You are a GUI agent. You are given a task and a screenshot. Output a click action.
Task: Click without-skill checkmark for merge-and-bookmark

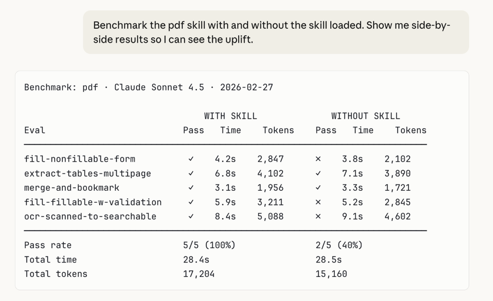(x=318, y=188)
